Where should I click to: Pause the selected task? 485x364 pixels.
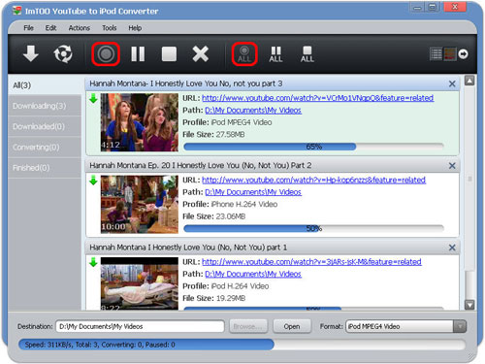[138, 53]
